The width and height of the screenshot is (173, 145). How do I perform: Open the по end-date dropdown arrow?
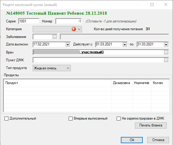[166, 45]
